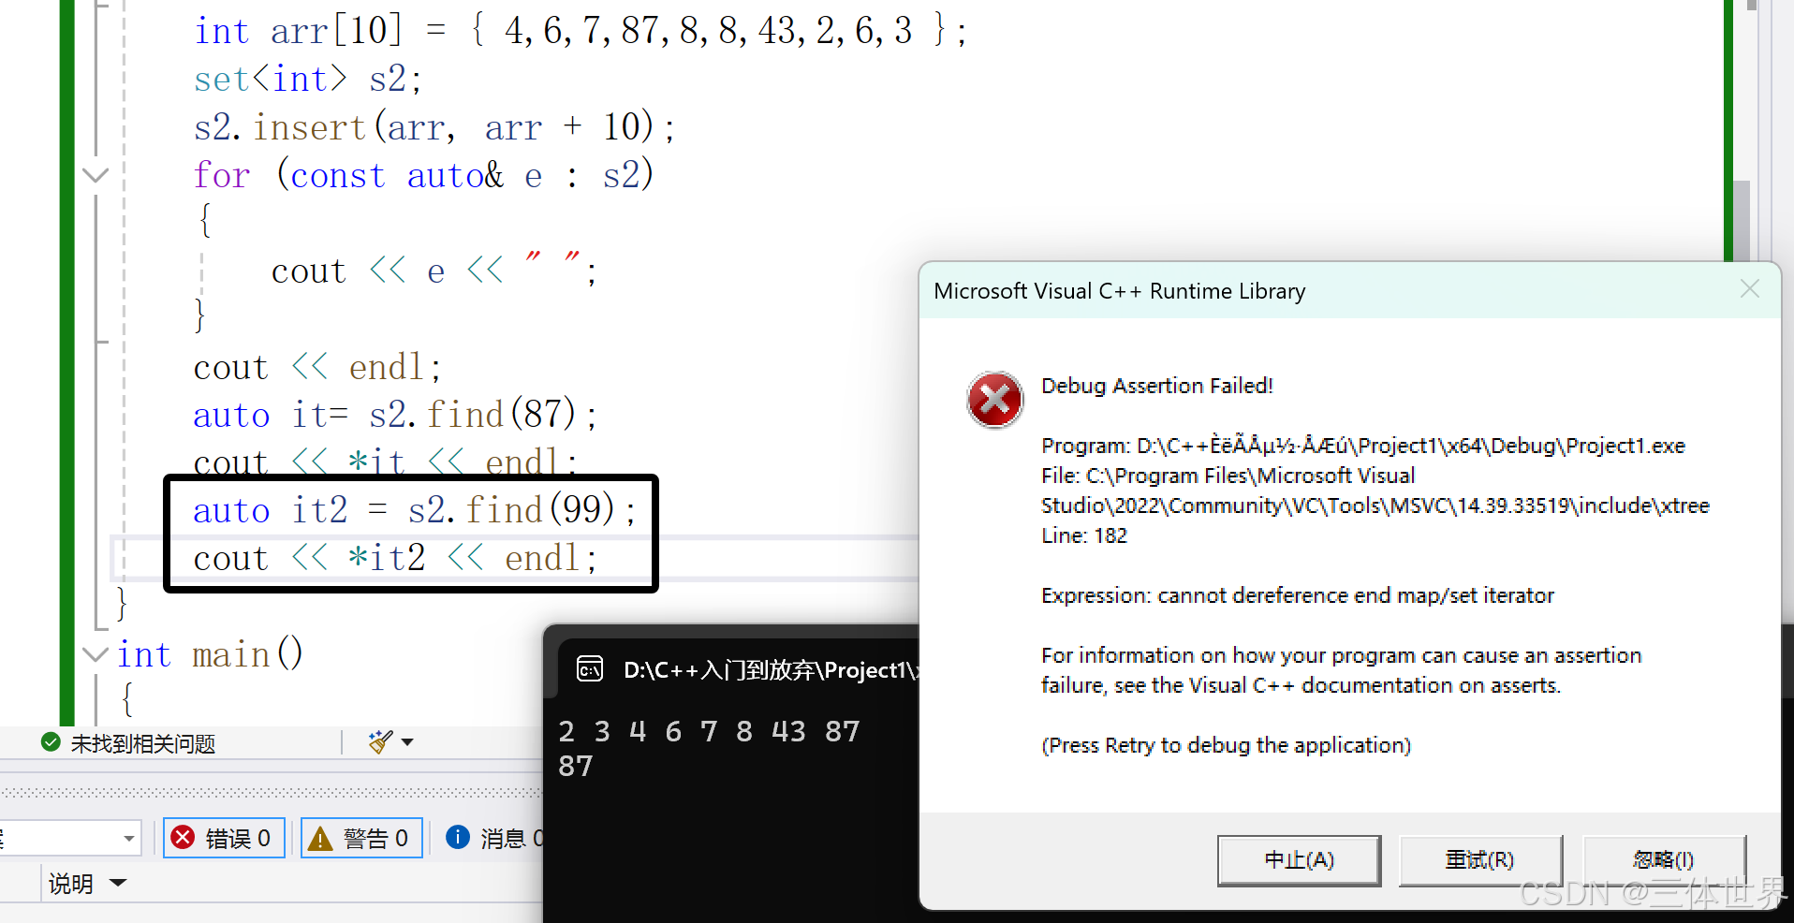Collapse the for loop code block chevron
1794x923 pixels.
(95, 175)
